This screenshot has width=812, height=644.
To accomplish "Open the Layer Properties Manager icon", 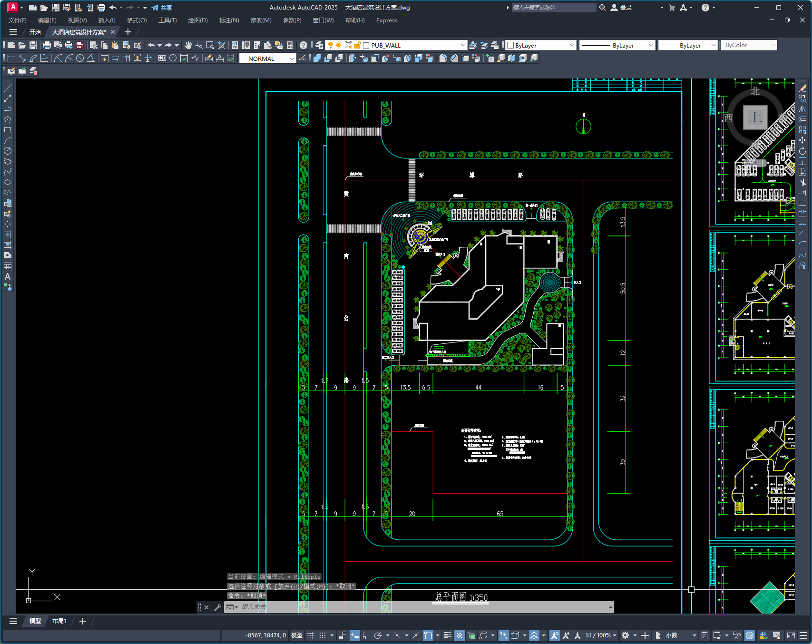I will 319,45.
